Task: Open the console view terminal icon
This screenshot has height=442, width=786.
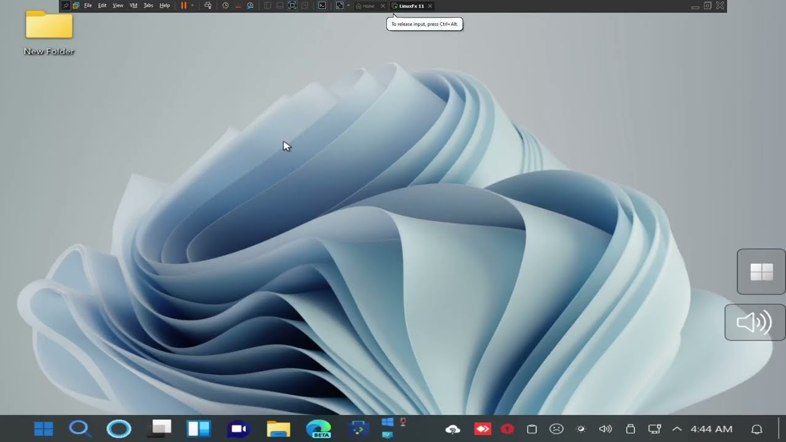Action: pyautogui.click(x=322, y=6)
